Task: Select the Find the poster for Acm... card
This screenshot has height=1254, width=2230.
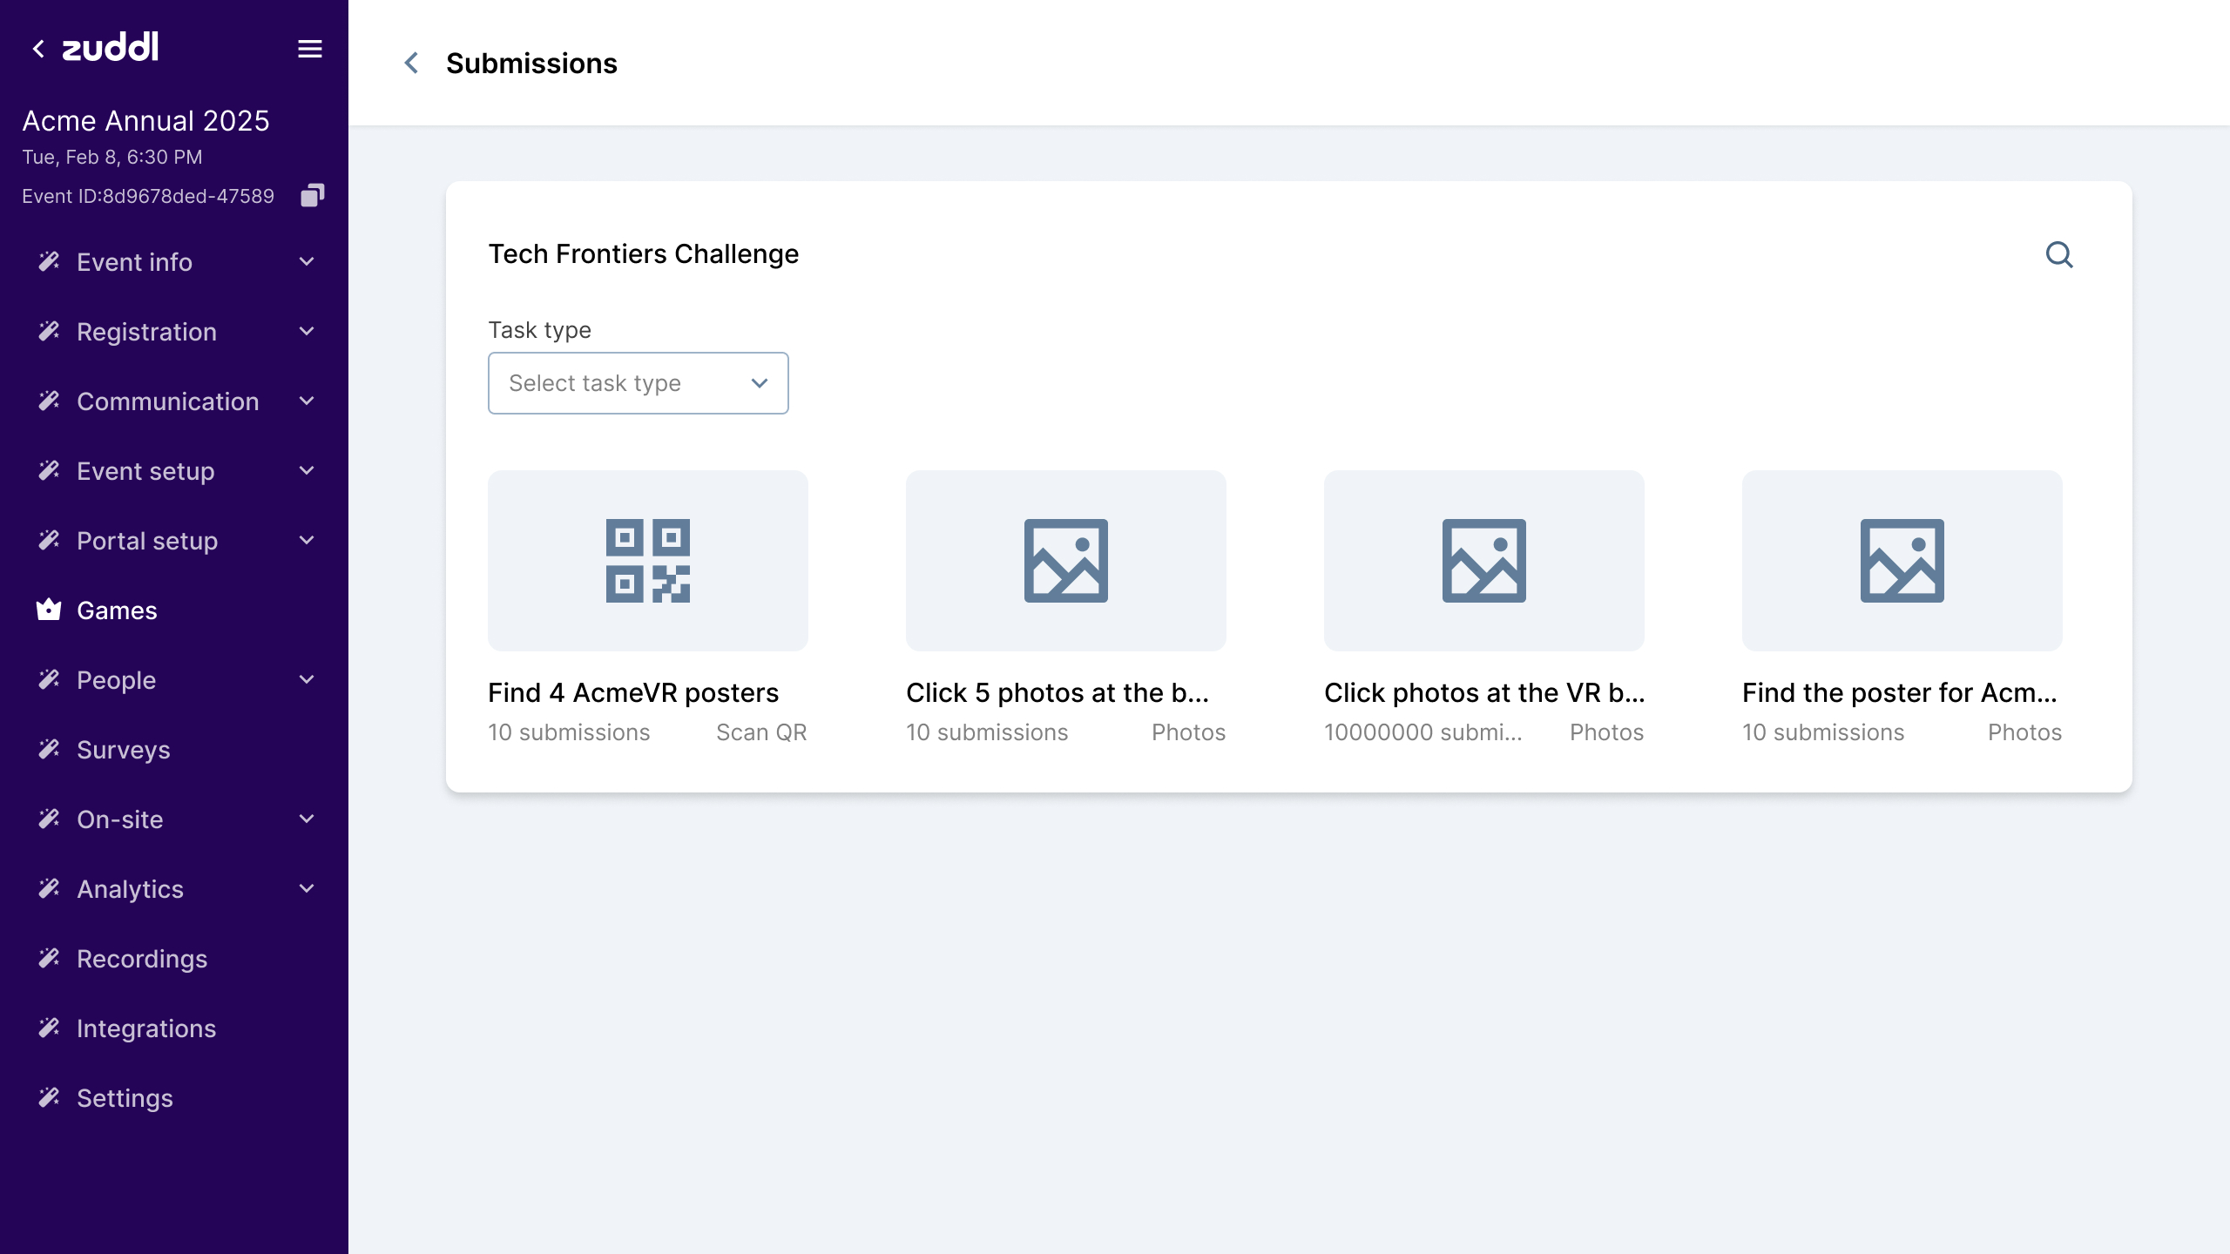Action: [x=1900, y=692]
